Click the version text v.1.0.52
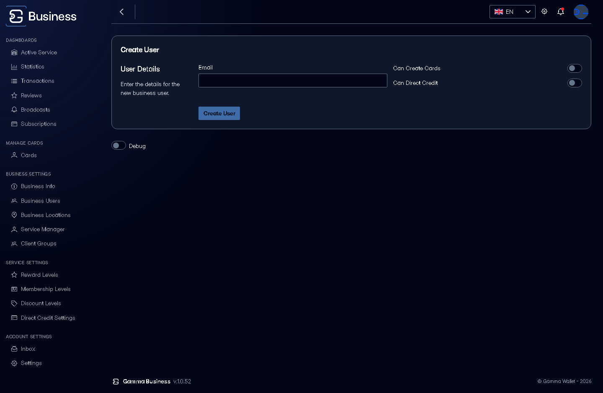 [182, 381]
